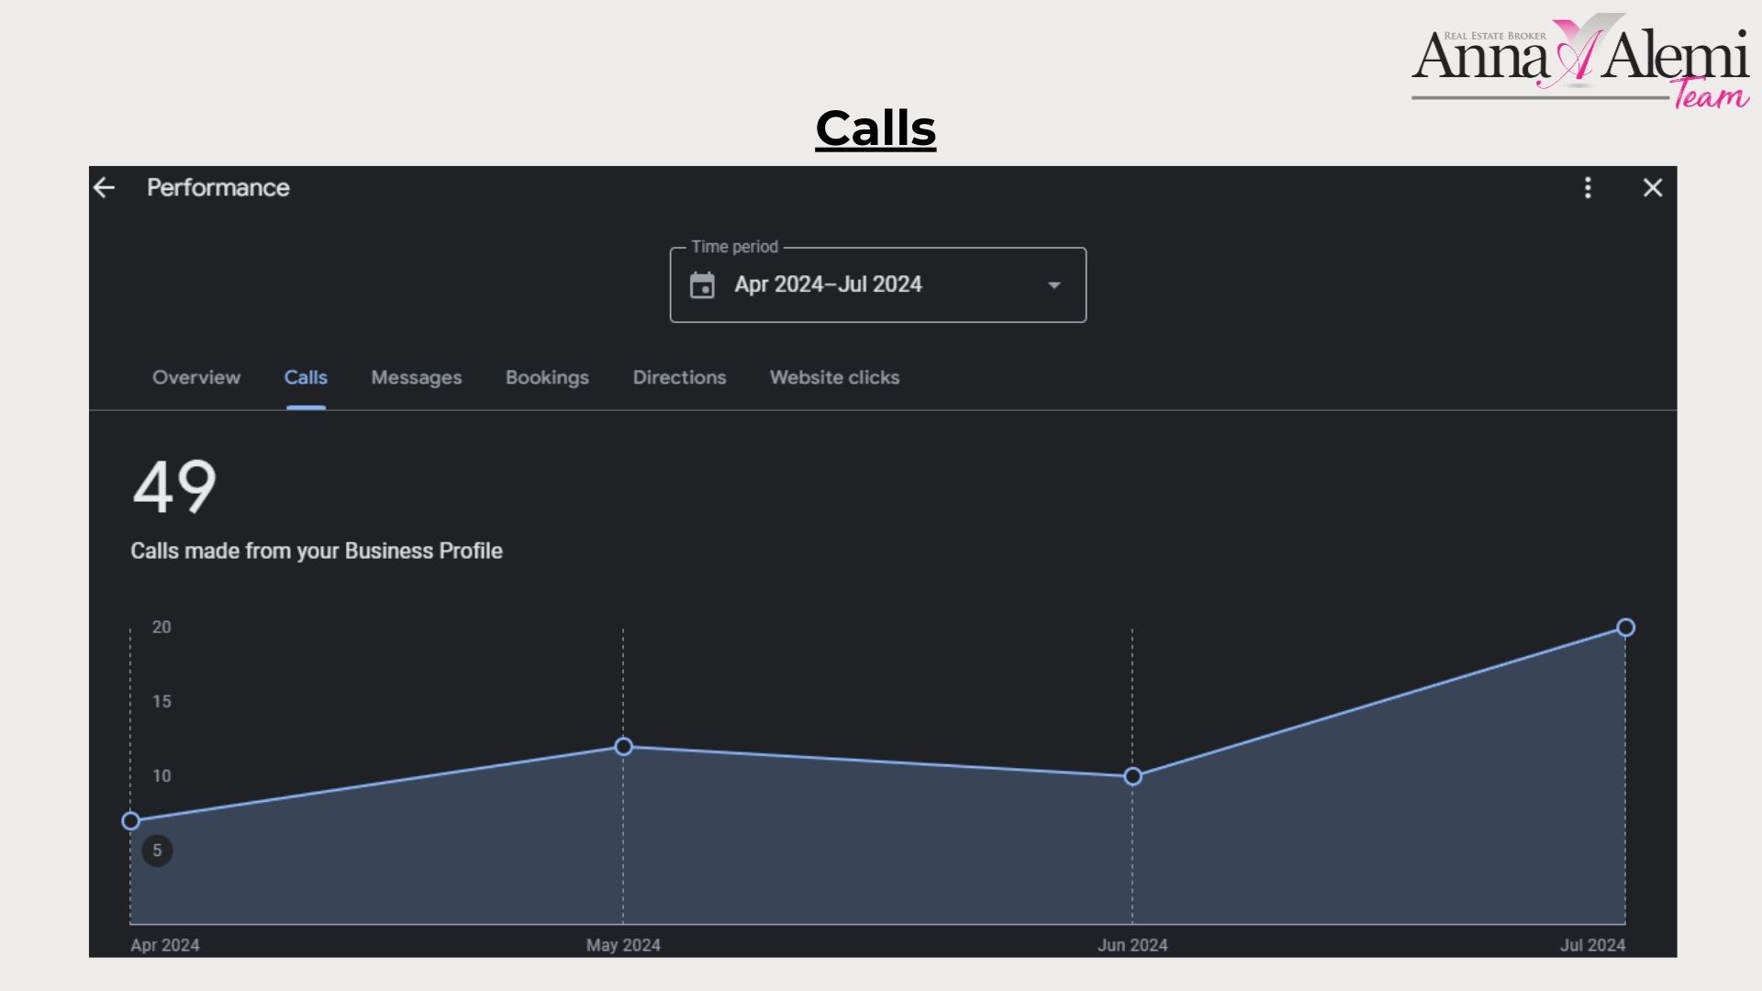Switch to the Directions tab

[x=679, y=378]
